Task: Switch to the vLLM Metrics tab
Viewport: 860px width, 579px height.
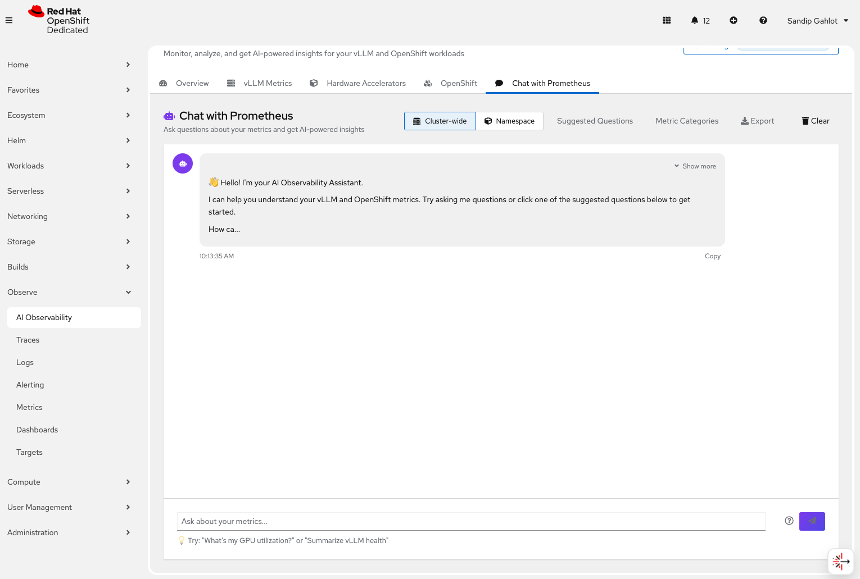Action: (x=267, y=83)
